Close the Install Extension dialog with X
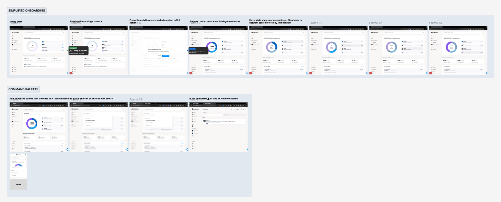 tap(169, 49)
